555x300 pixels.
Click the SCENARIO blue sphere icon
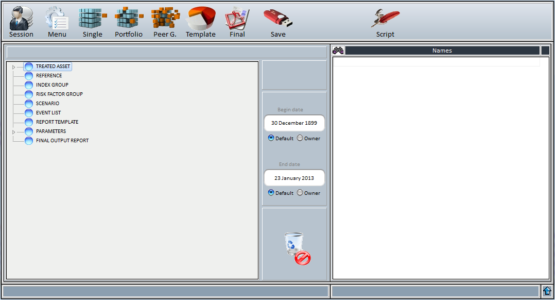point(29,104)
